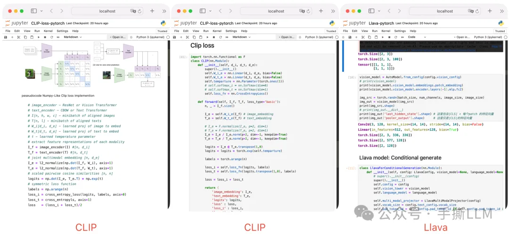Click Trusted button in left CLIP window
Image resolution: width=509 pixels, height=234 pixels.
(162, 31)
